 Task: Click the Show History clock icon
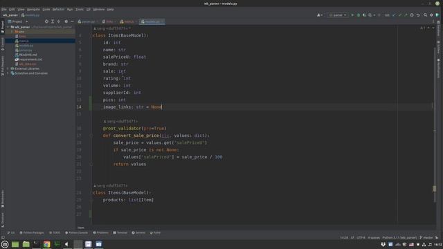pyautogui.click(x=412, y=15)
